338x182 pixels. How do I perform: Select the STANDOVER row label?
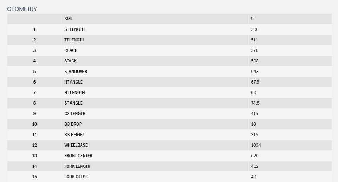click(x=76, y=72)
